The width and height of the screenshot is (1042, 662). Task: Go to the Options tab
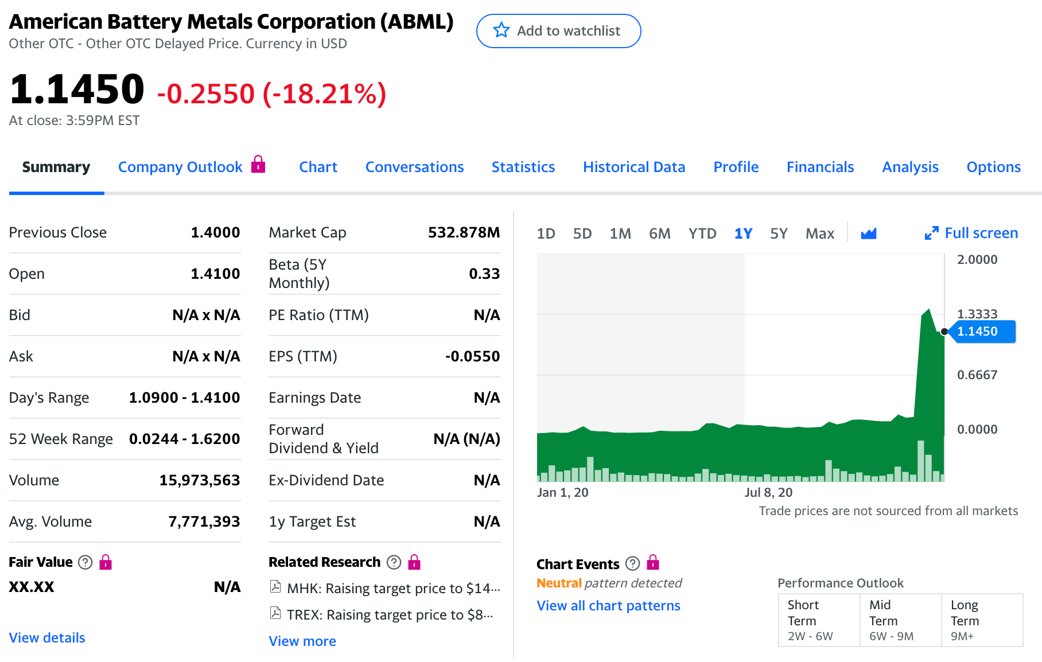(993, 167)
